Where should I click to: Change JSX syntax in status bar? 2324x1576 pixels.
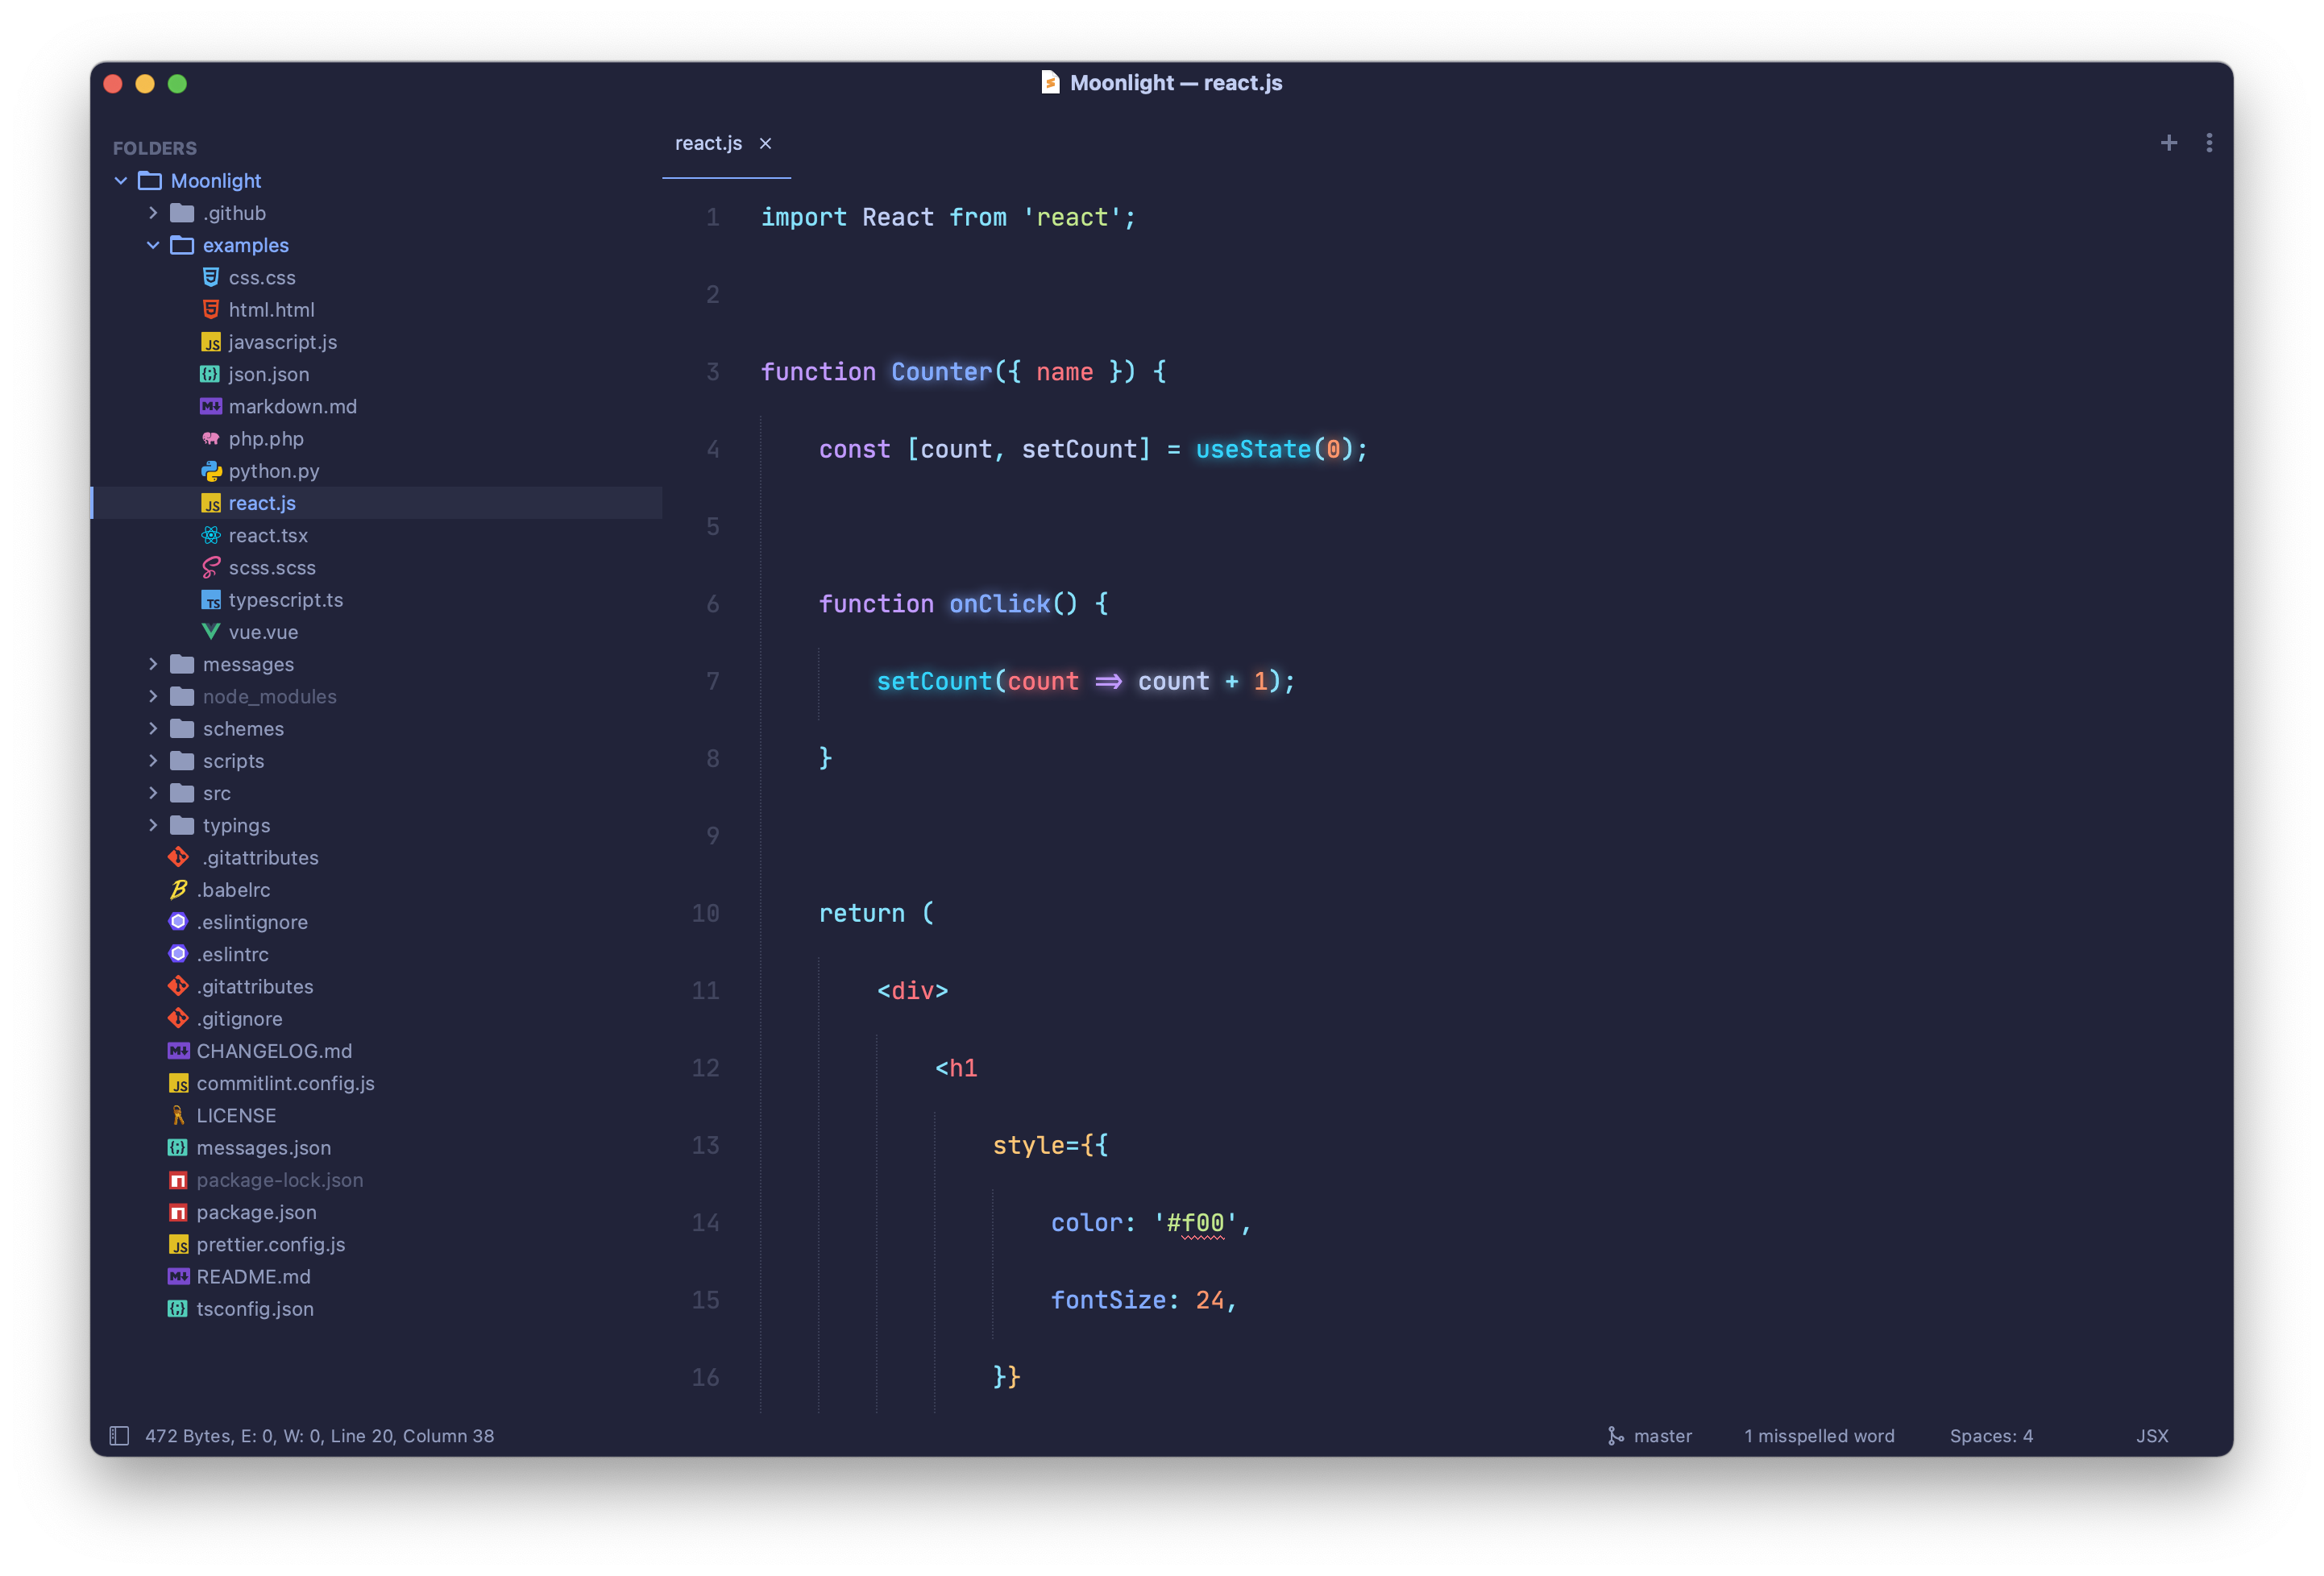(x=2152, y=1436)
